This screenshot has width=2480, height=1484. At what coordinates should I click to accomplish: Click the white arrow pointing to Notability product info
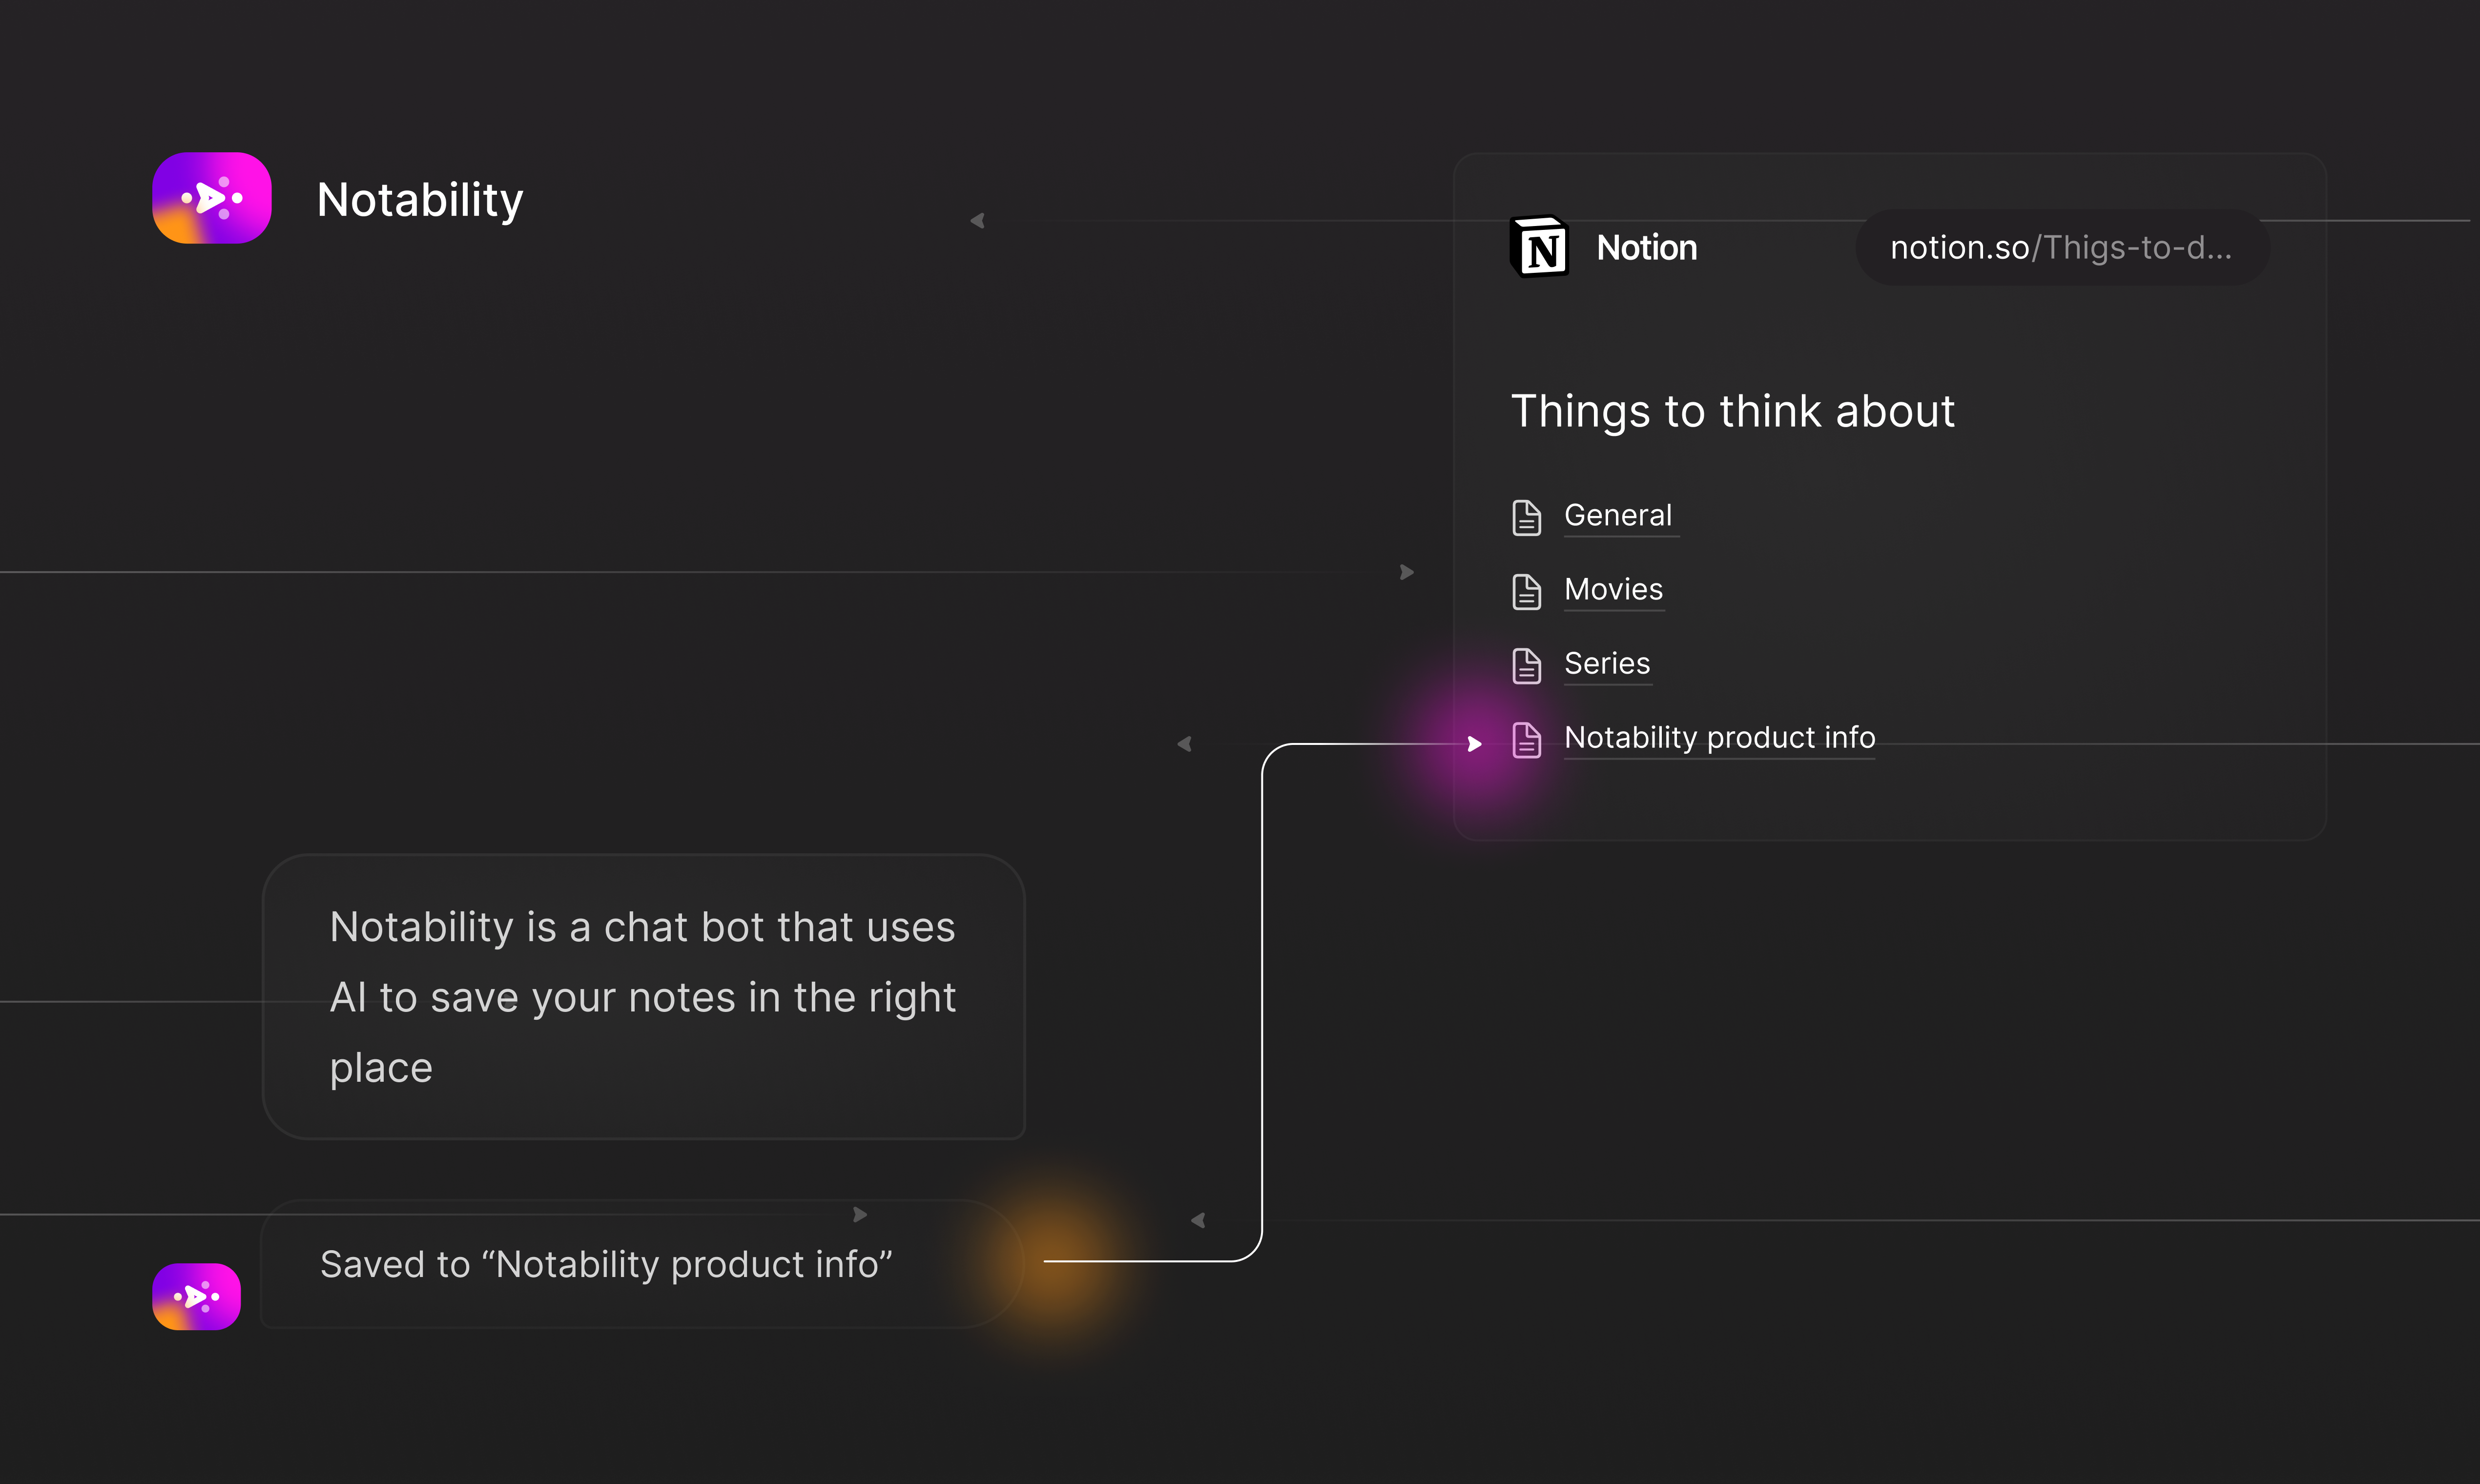click(x=1474, y=743)
